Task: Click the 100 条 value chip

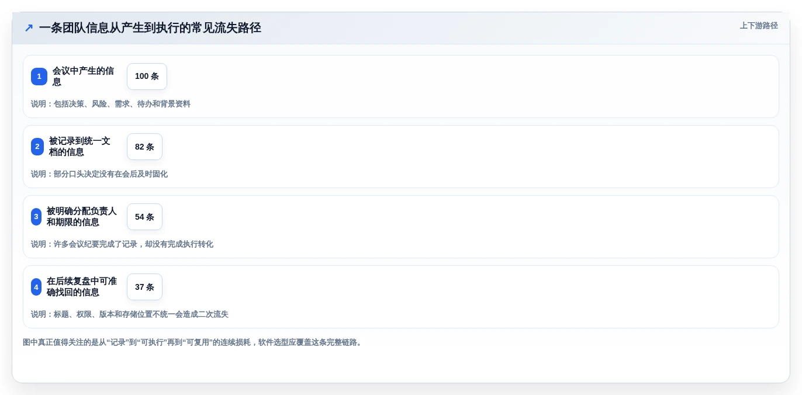Action: point(147,77)
